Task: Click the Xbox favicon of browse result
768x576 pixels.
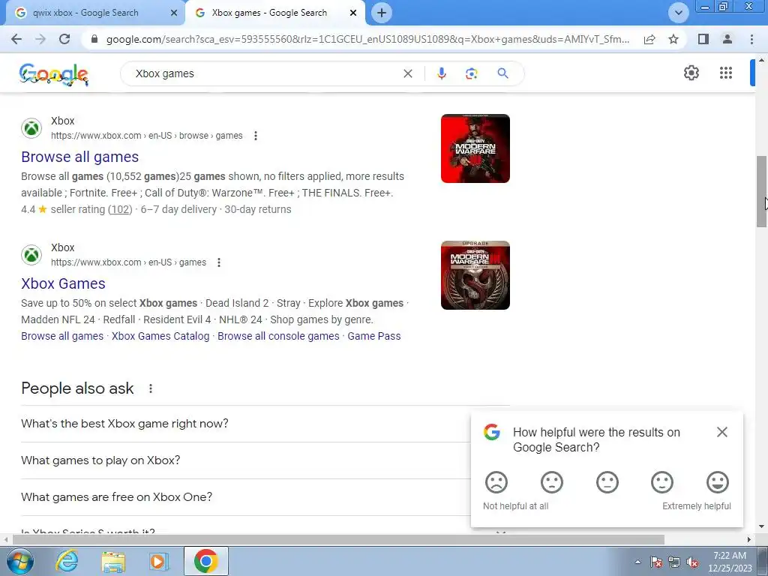Action: (x=31, y=128)
